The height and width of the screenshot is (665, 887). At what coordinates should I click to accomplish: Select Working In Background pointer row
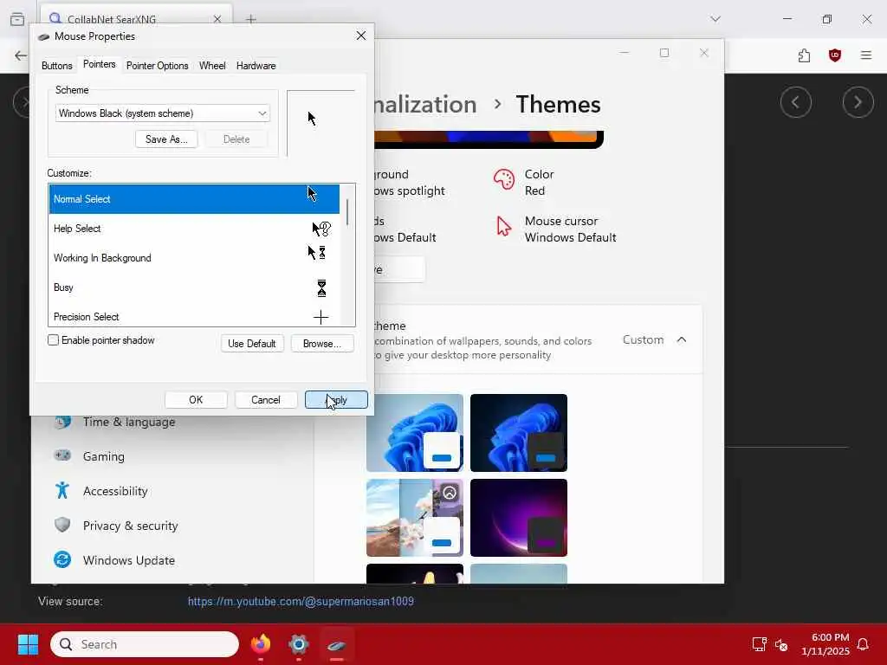[194, 258]
